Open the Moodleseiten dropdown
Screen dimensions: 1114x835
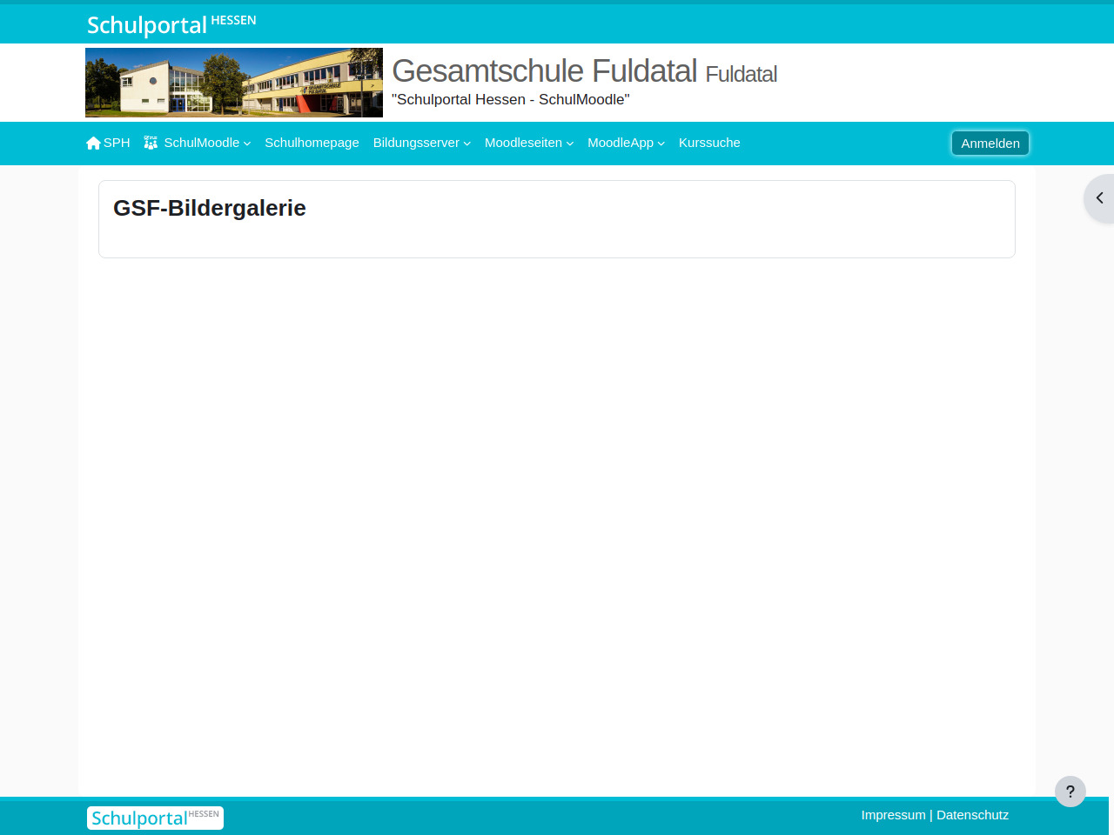point(528,143)
